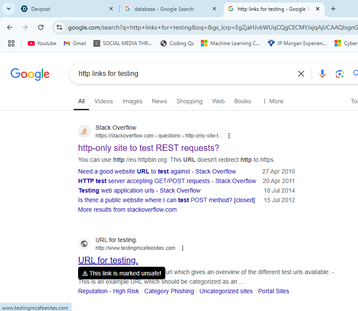The height and width of the screenshot is (311, 358).
Task: Open Testing web application urls link
Action: tap(139, 190)
